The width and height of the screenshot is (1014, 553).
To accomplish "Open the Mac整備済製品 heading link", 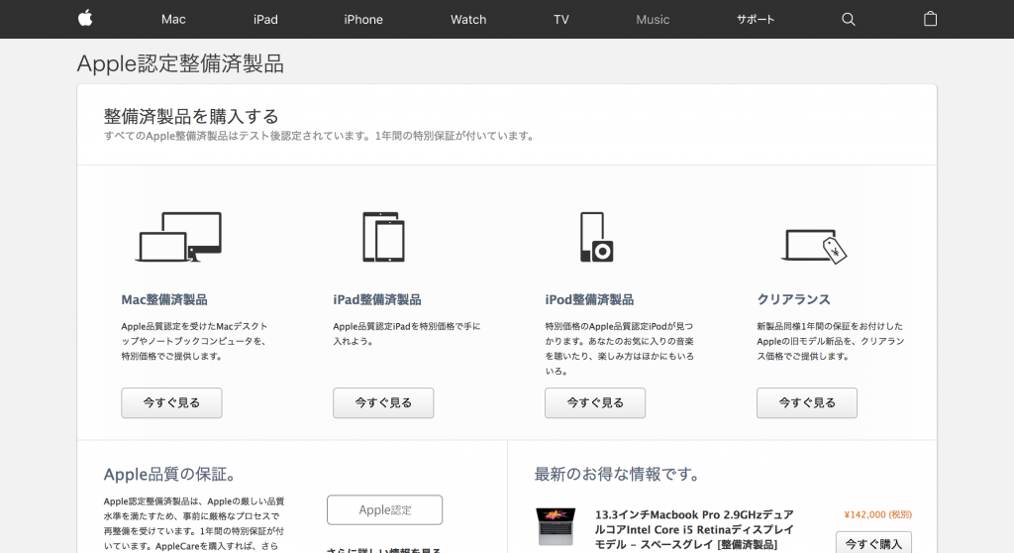I will (164, 300).
